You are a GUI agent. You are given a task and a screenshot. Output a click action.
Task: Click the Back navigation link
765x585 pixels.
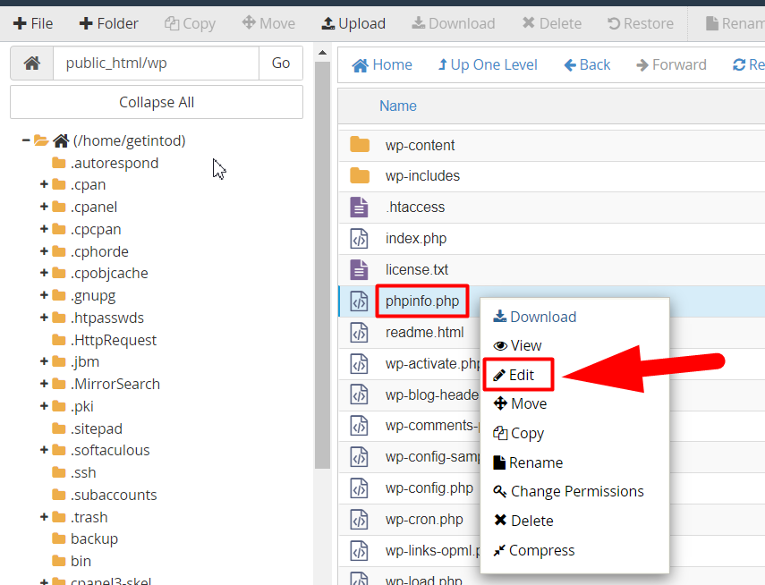point(588,65)
